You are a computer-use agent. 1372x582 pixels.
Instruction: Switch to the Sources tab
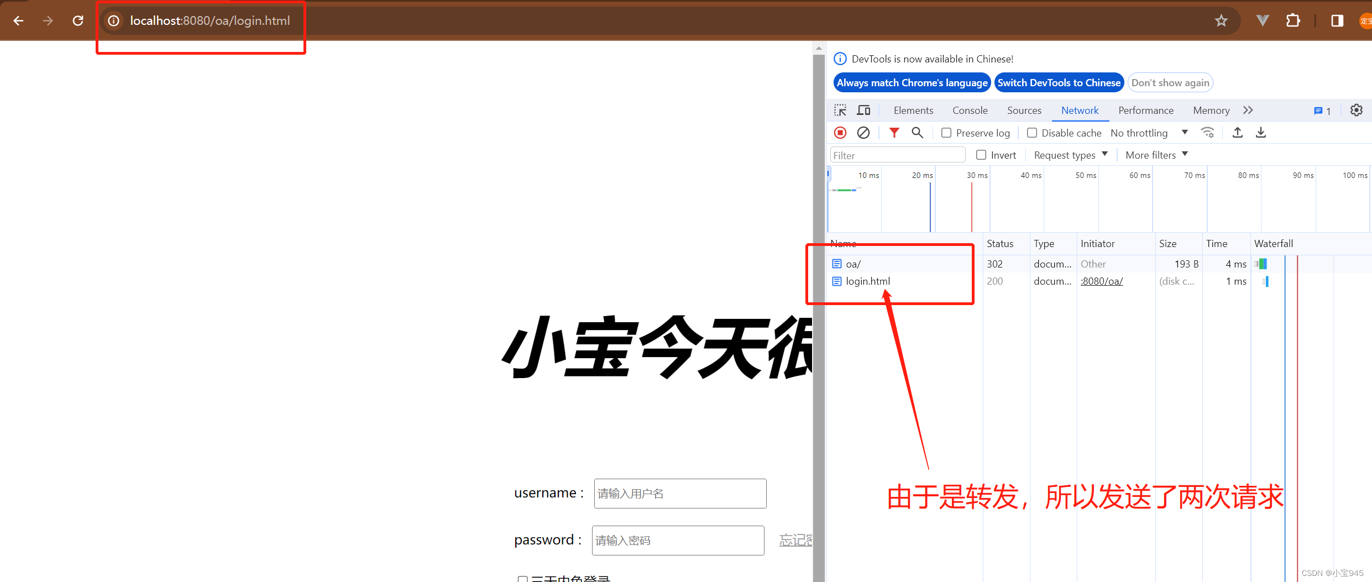tap(1024, 111)
